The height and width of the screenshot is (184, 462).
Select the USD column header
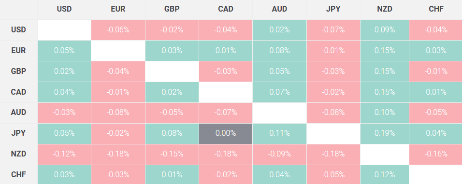[64, 10]
